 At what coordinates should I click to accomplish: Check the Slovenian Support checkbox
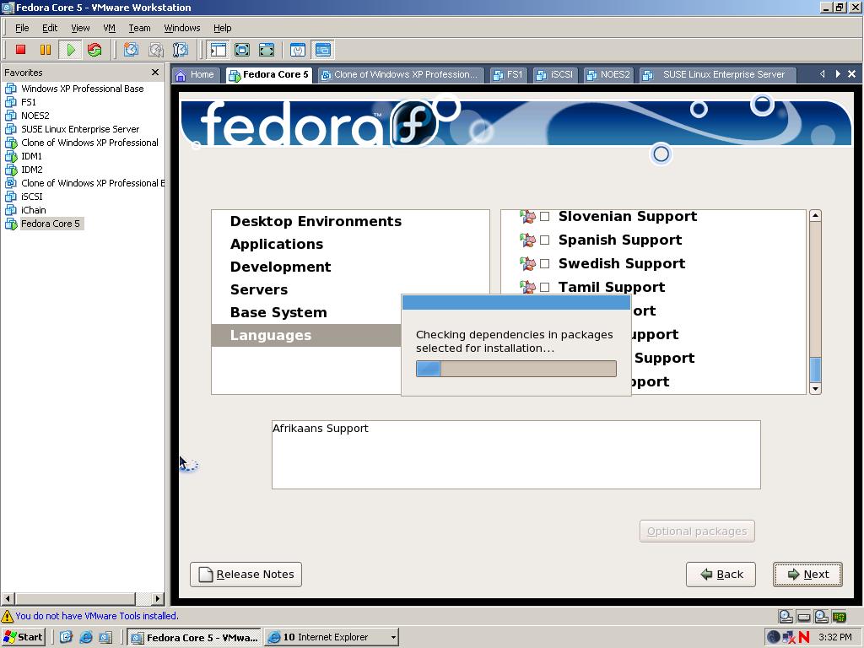[544, 217]
